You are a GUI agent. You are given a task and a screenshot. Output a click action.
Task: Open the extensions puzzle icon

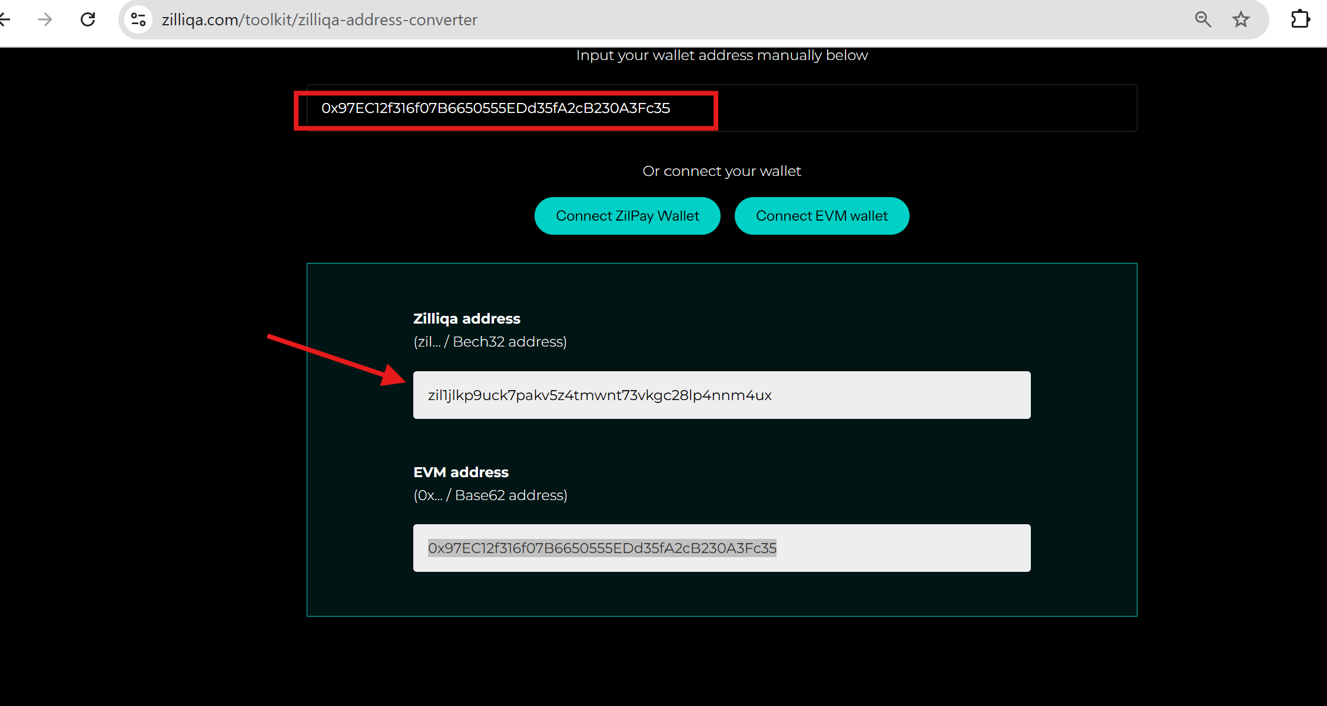point(1301,19)
